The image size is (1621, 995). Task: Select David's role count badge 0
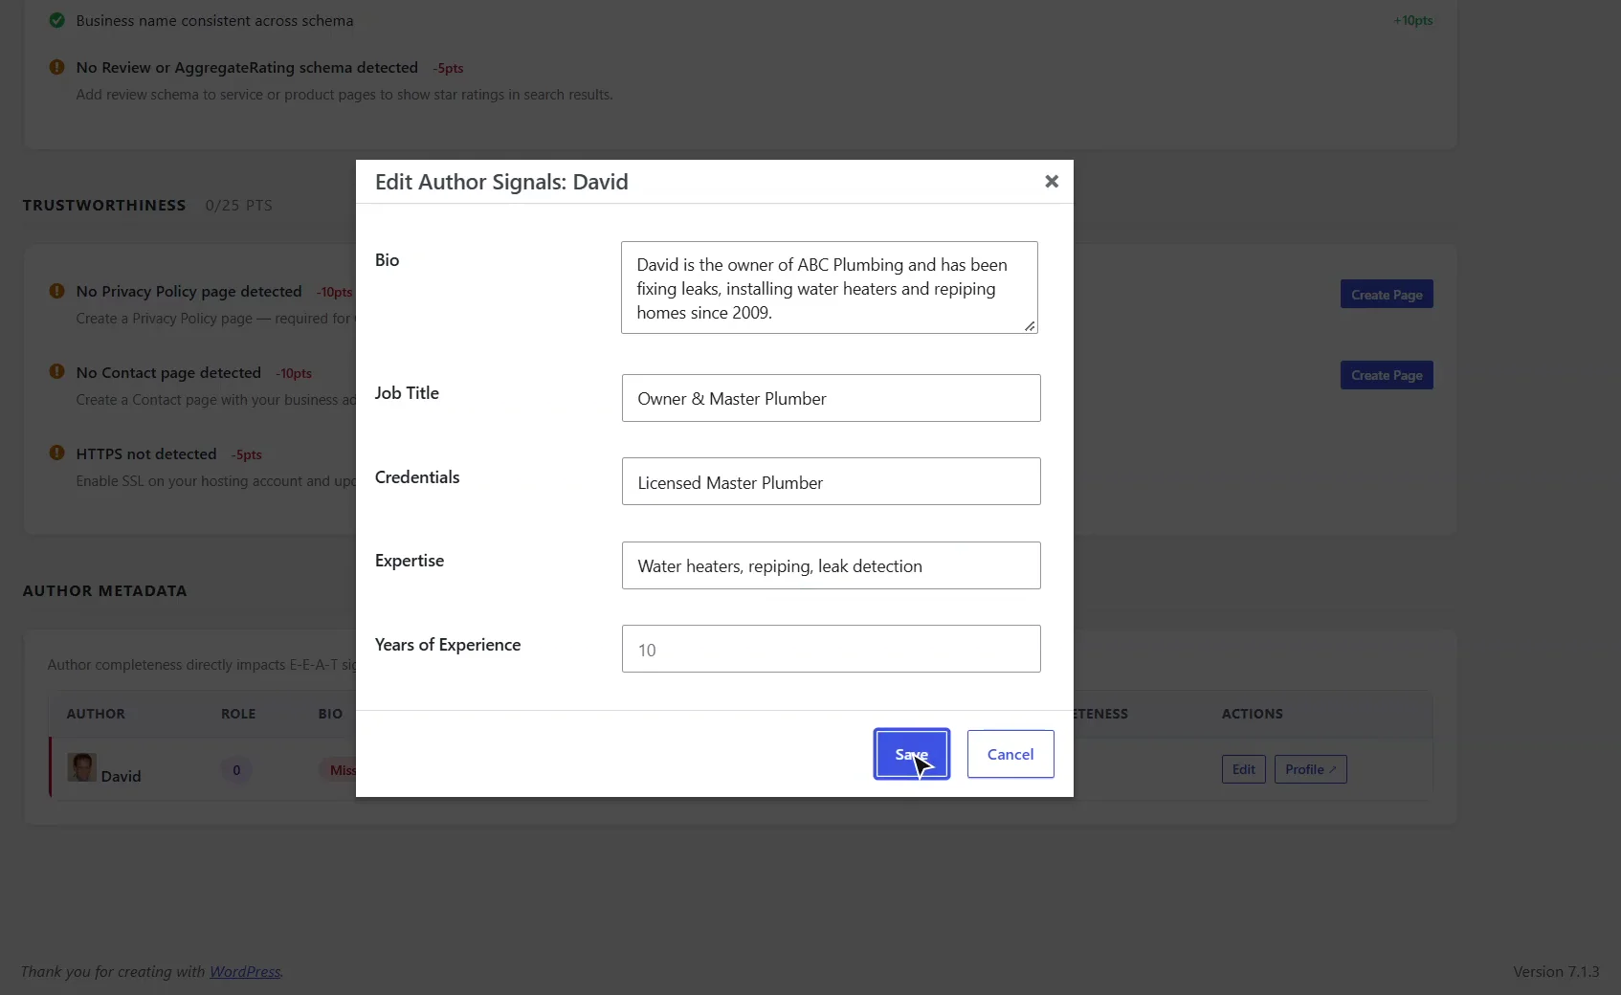236,770
